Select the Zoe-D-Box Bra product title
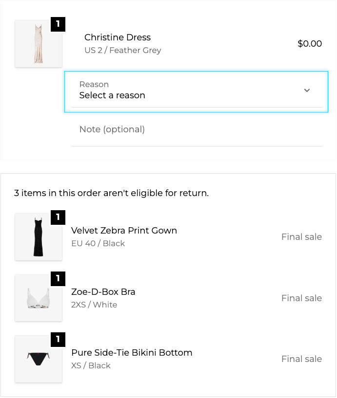The image size is (337, 398). click(103, 292)
